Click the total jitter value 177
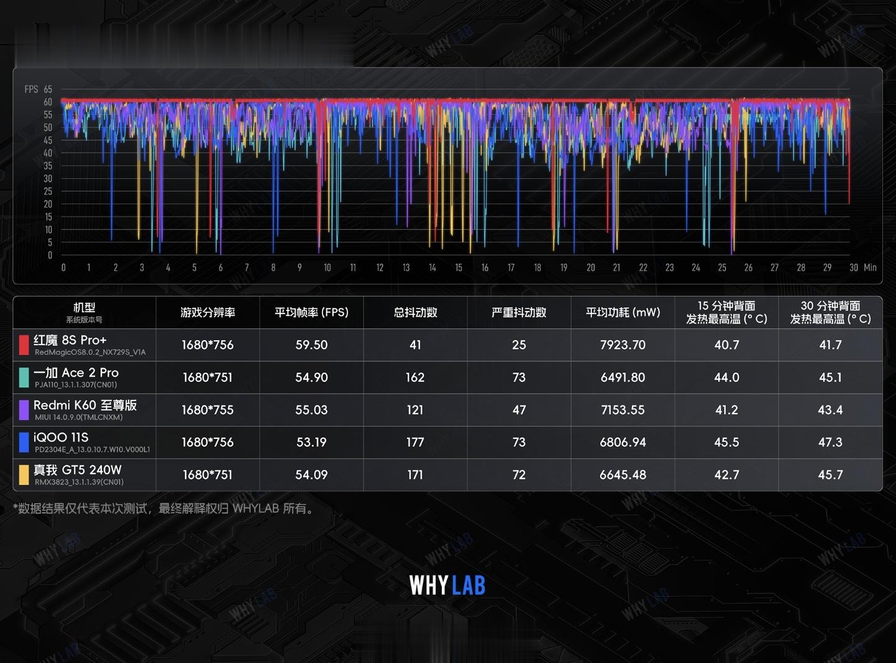The image size is (896, 663). click(415, 442)
